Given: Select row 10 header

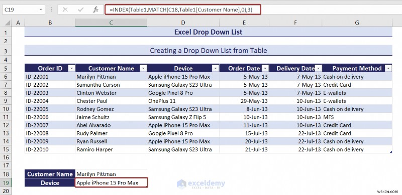Looking at the screenshot, I should (6, 109).
